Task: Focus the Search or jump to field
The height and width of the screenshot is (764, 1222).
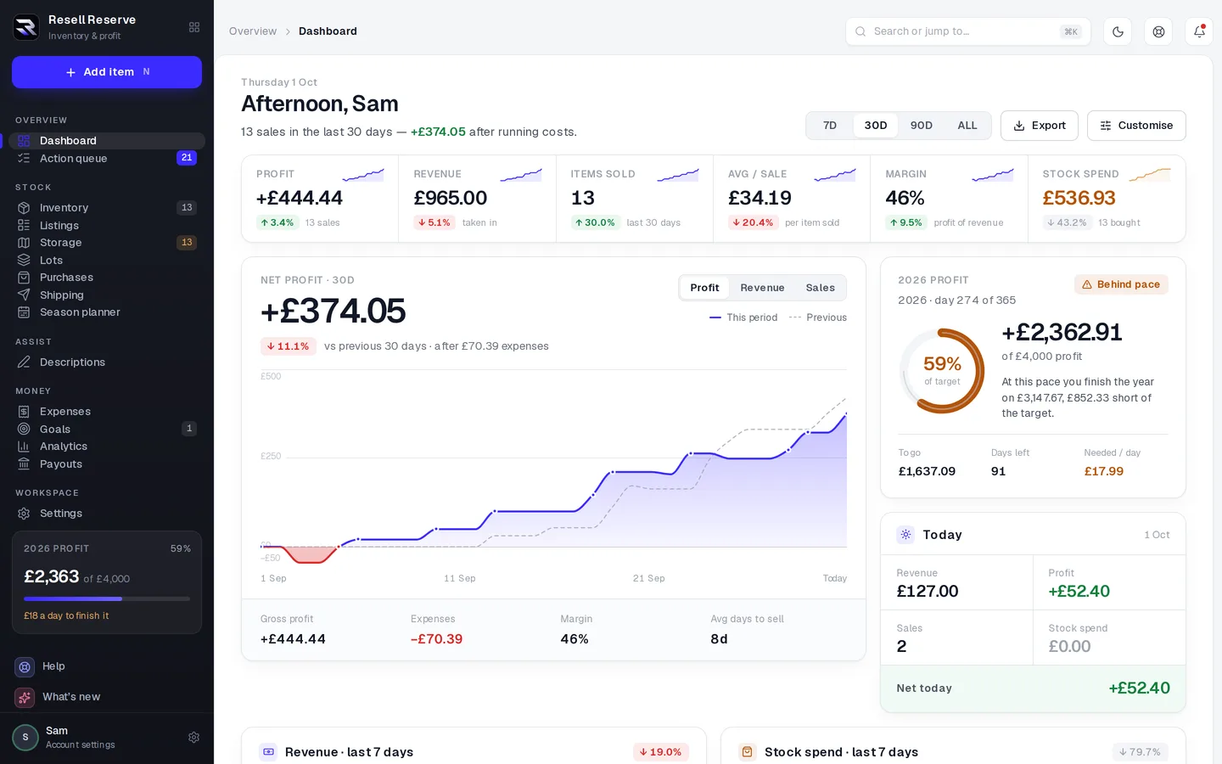Action: click(968, 31)
